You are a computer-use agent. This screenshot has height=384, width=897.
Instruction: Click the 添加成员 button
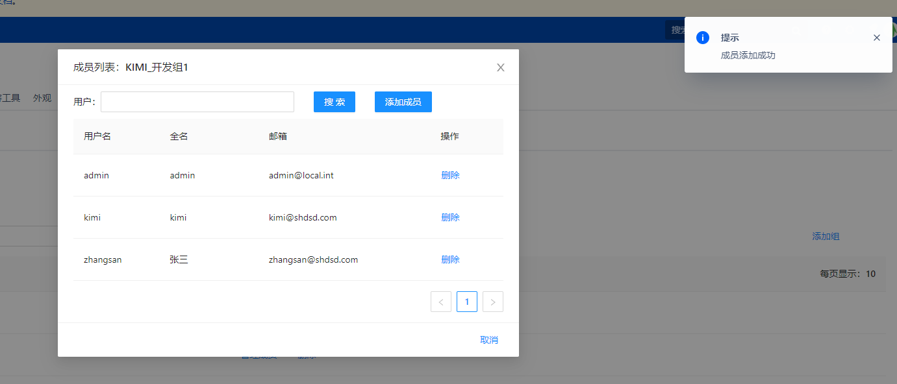tap(403, 102)
